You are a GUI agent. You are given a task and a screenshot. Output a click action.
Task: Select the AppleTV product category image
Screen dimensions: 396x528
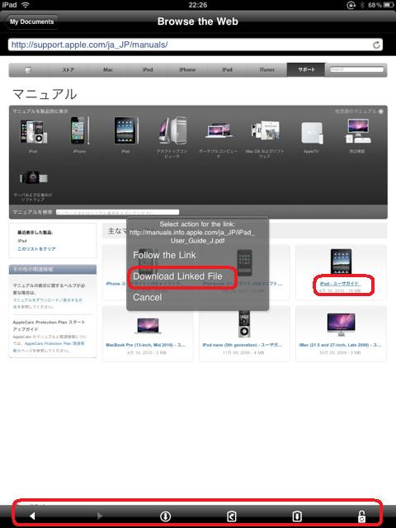[312, 134]
